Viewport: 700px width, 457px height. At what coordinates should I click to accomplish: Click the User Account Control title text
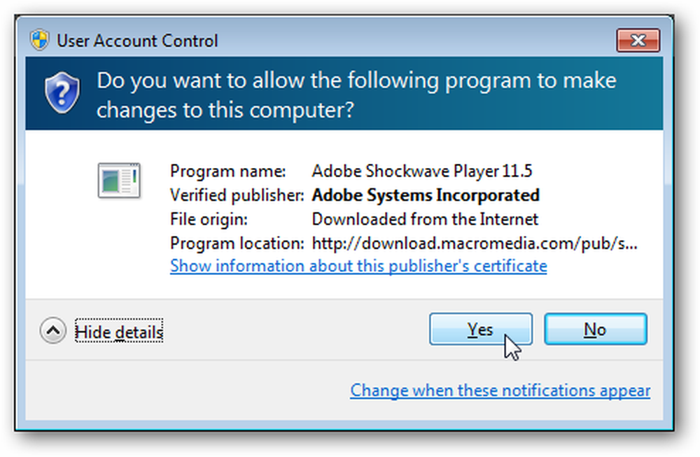137,41
